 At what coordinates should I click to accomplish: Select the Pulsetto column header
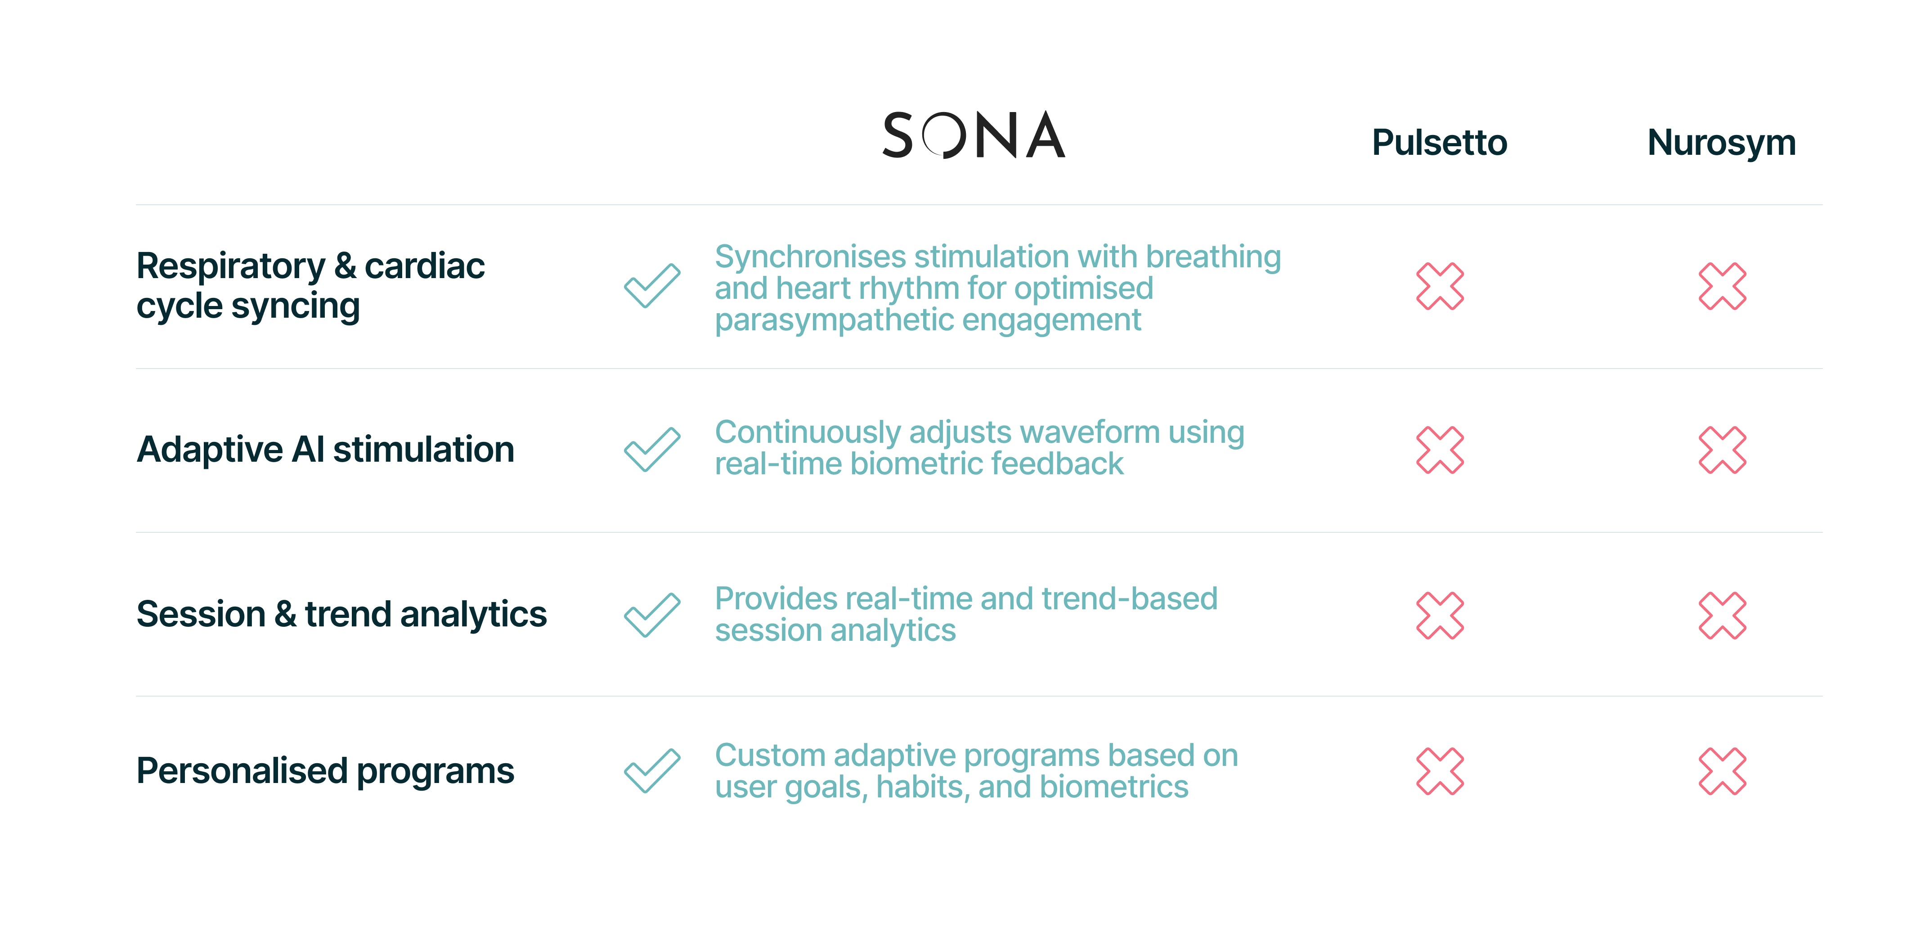1439,142
